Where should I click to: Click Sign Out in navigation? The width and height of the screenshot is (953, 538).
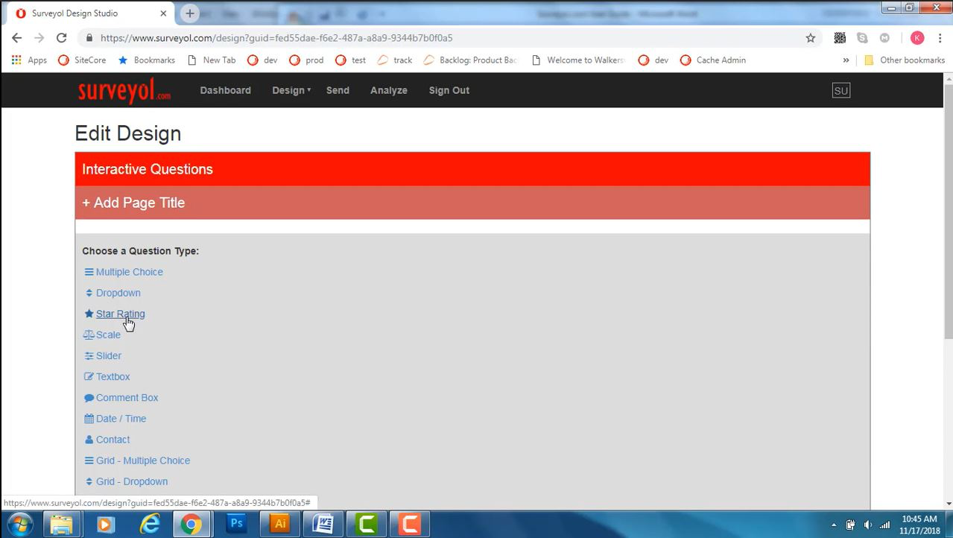click(x=449, y=90)
